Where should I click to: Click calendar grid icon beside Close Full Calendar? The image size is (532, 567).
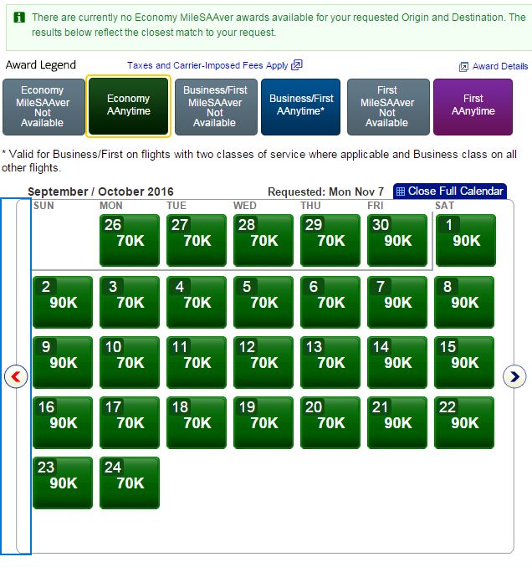(400, 192)
